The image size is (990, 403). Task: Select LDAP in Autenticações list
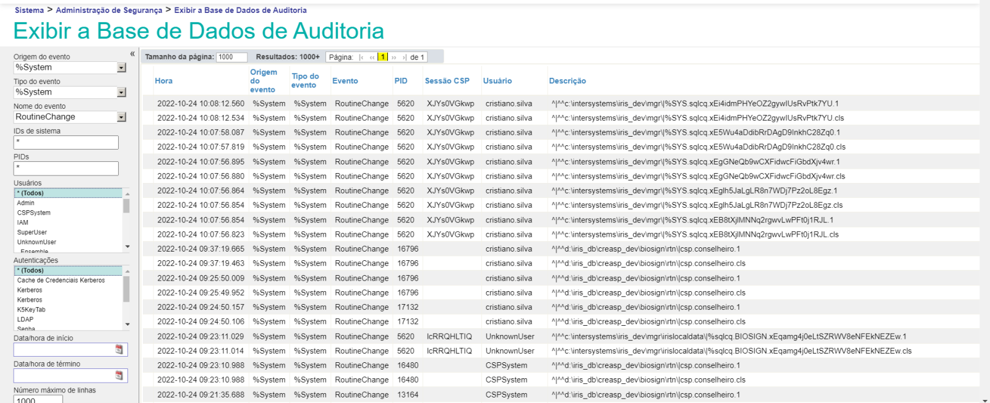[25, 320]
